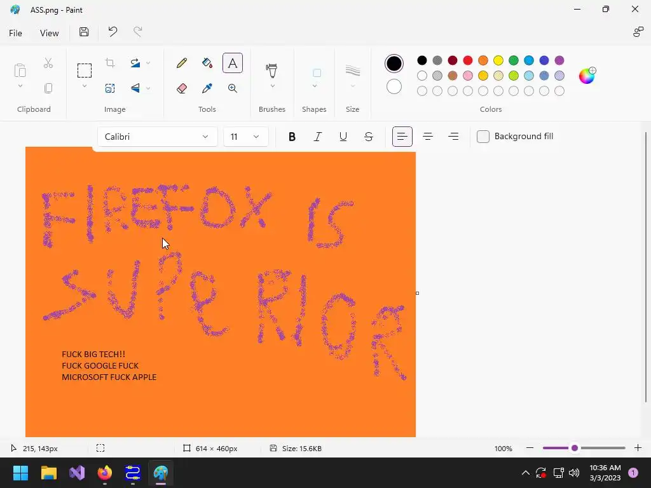Screen dimensions: 651x488
Task: Select right text alignment
Action: tap(453, 137)
